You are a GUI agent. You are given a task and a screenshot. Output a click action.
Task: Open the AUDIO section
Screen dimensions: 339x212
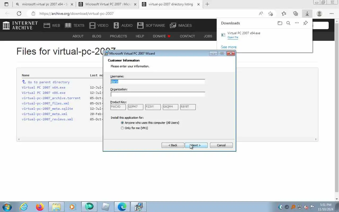point(123,25)
